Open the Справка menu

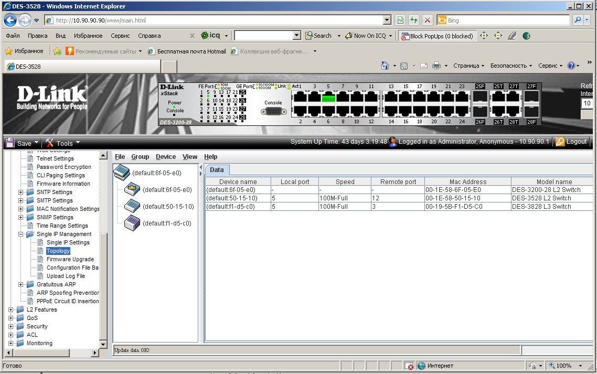pos(149,36)
